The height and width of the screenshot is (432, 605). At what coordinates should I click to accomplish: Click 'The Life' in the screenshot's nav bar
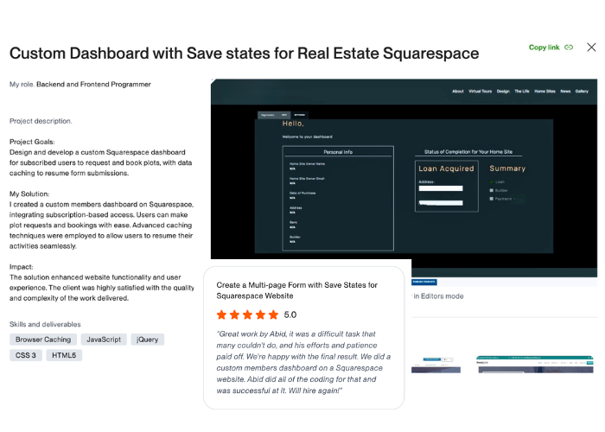522,92
